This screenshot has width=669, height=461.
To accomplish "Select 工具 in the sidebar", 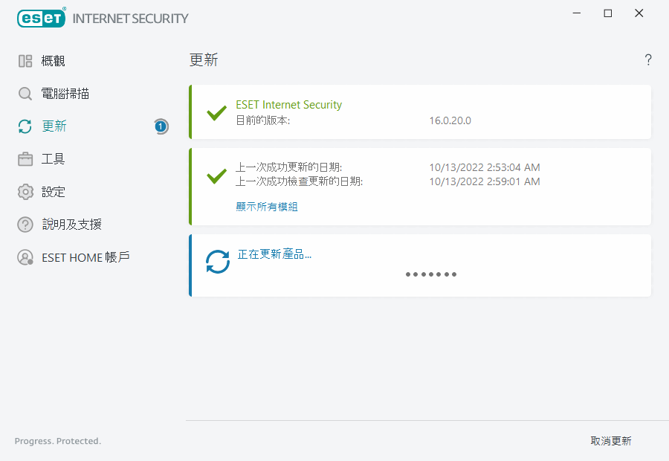I will [x=54, y=159].
